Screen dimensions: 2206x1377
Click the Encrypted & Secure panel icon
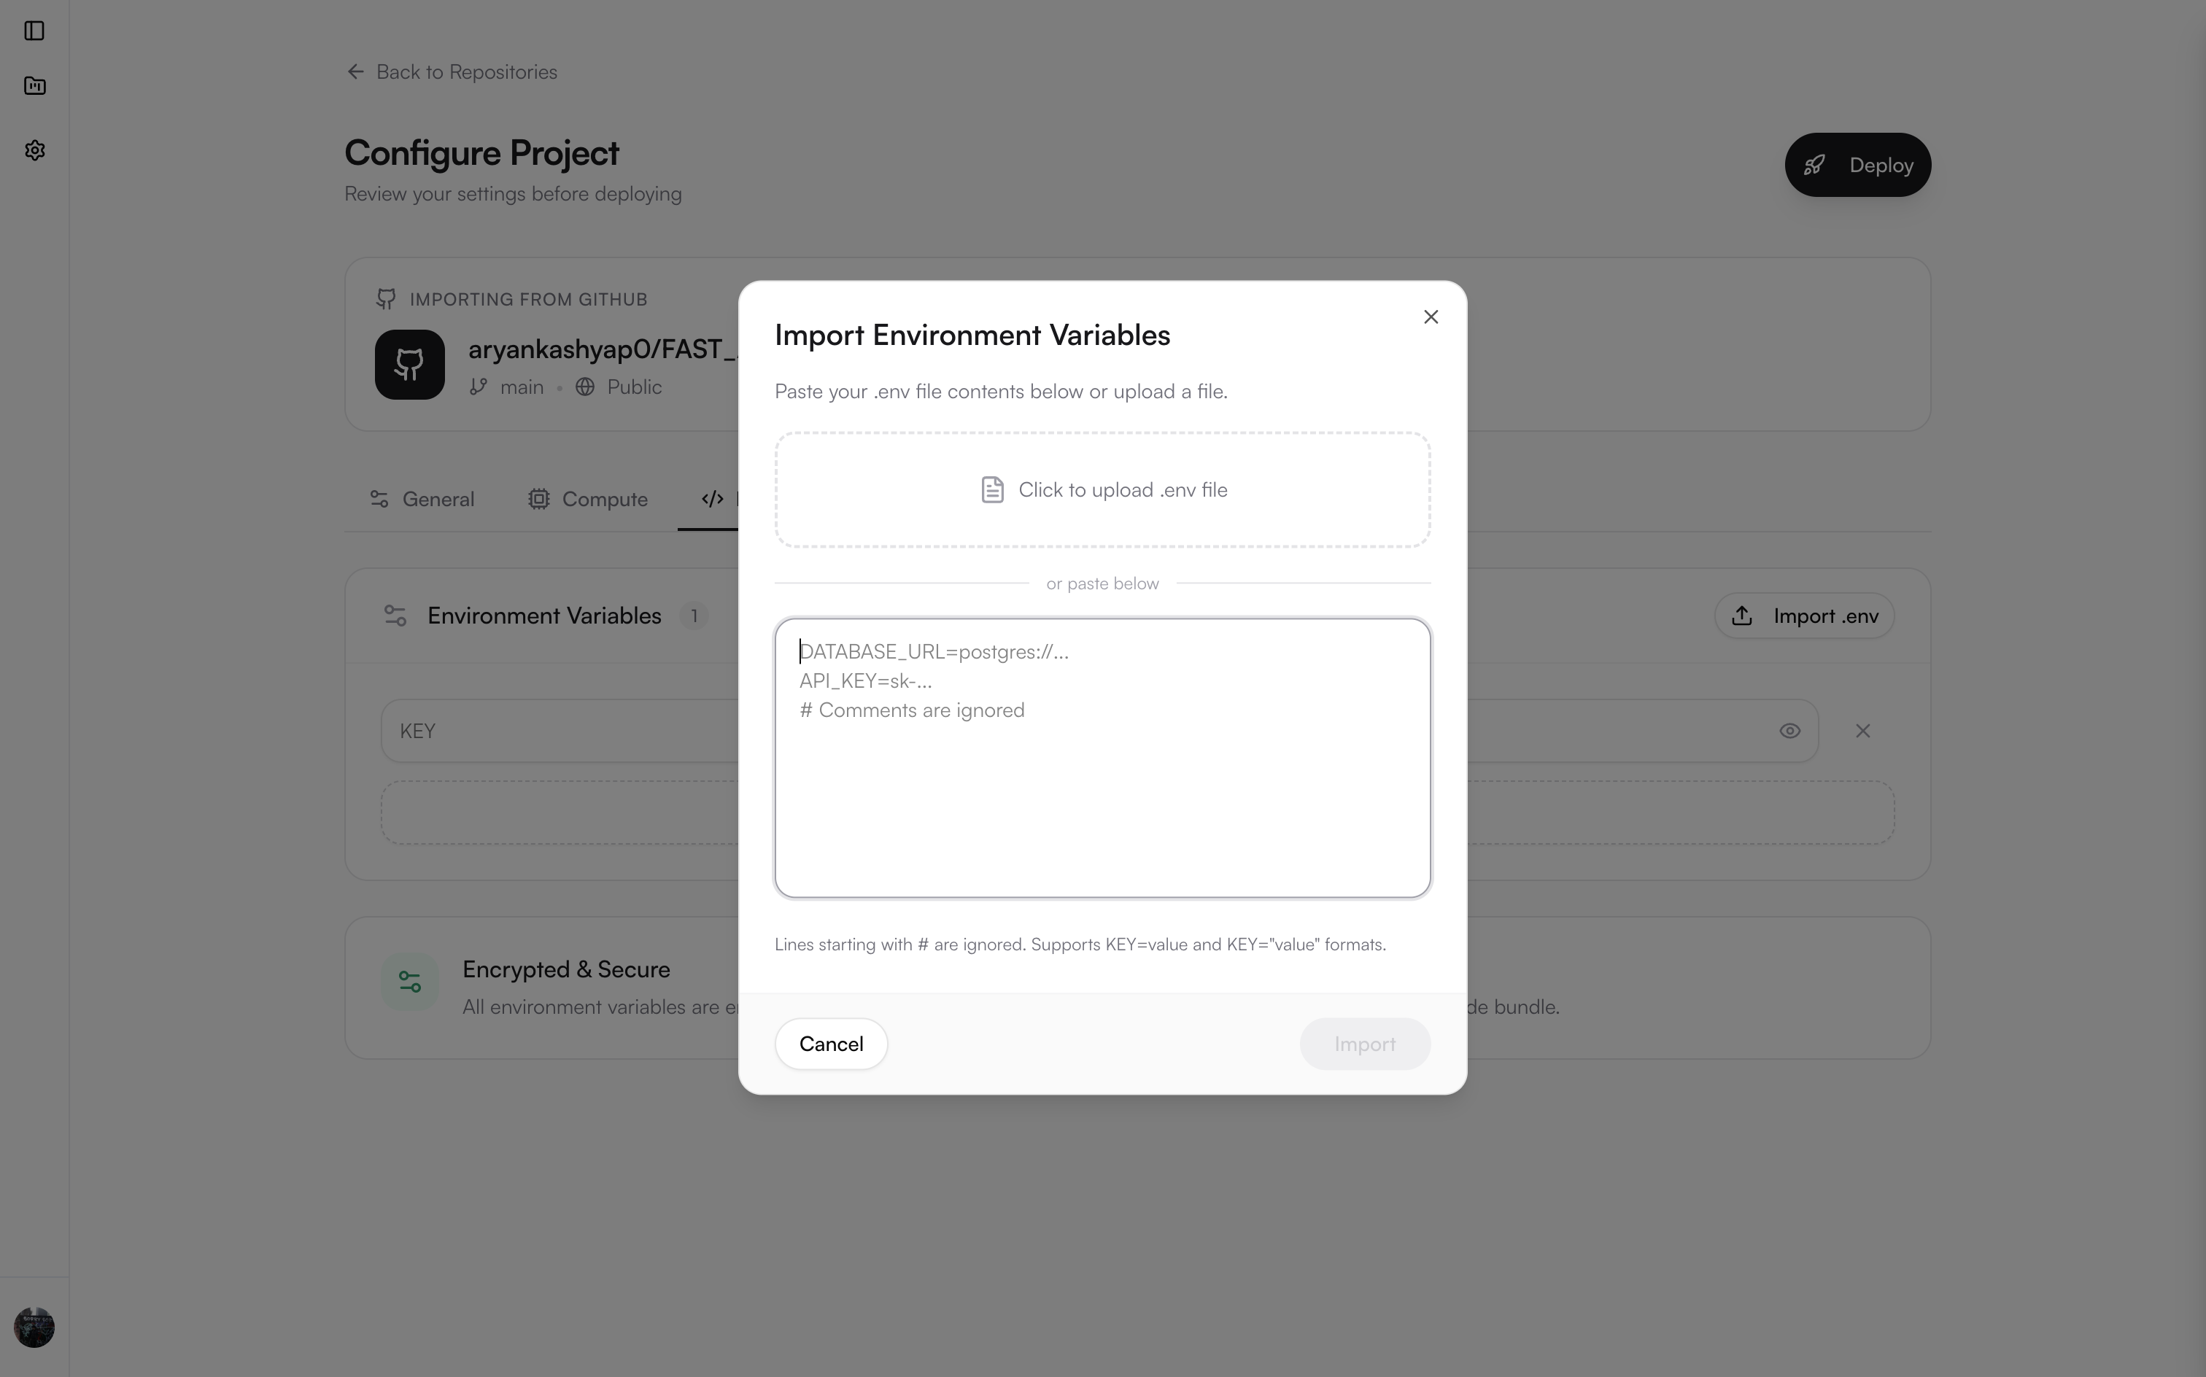[410, 982]
